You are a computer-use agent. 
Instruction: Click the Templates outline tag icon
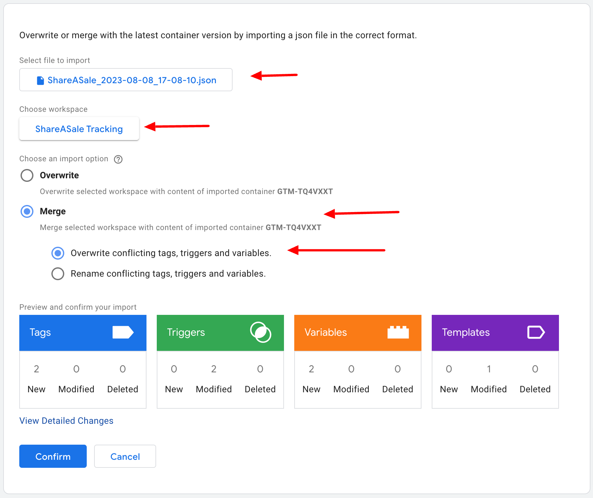click(x=536, y=332)
